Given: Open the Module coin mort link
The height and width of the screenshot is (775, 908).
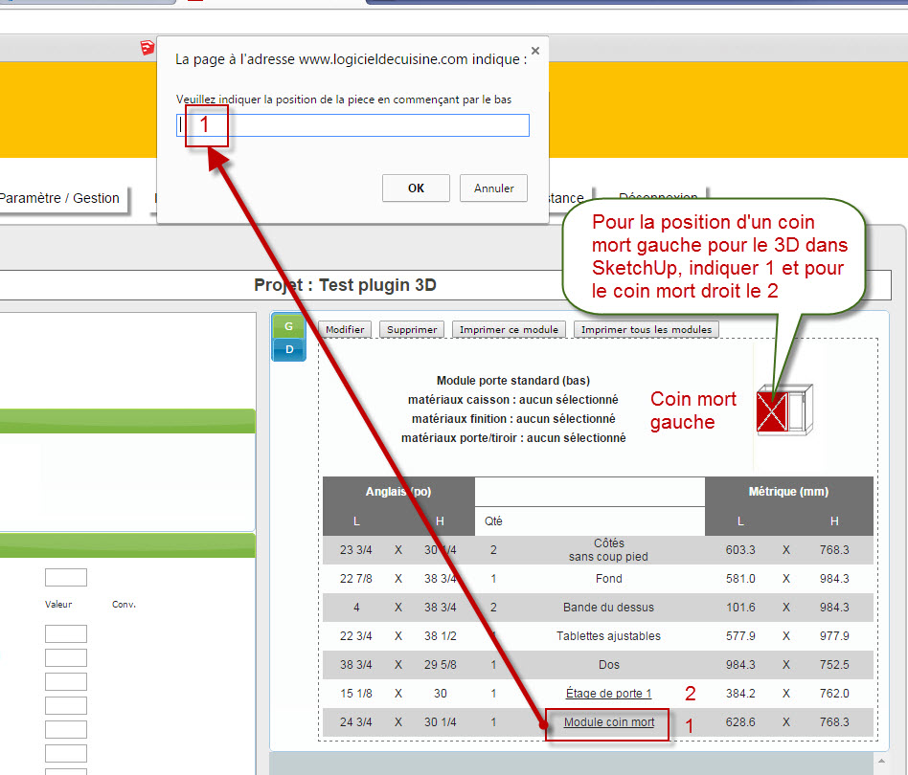Looking at the screenshot, I should [609, 722].
